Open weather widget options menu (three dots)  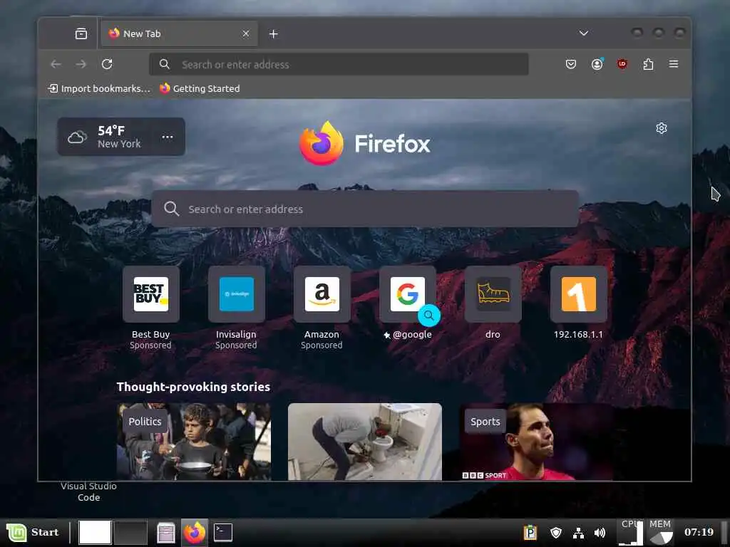tap(168, 137)
